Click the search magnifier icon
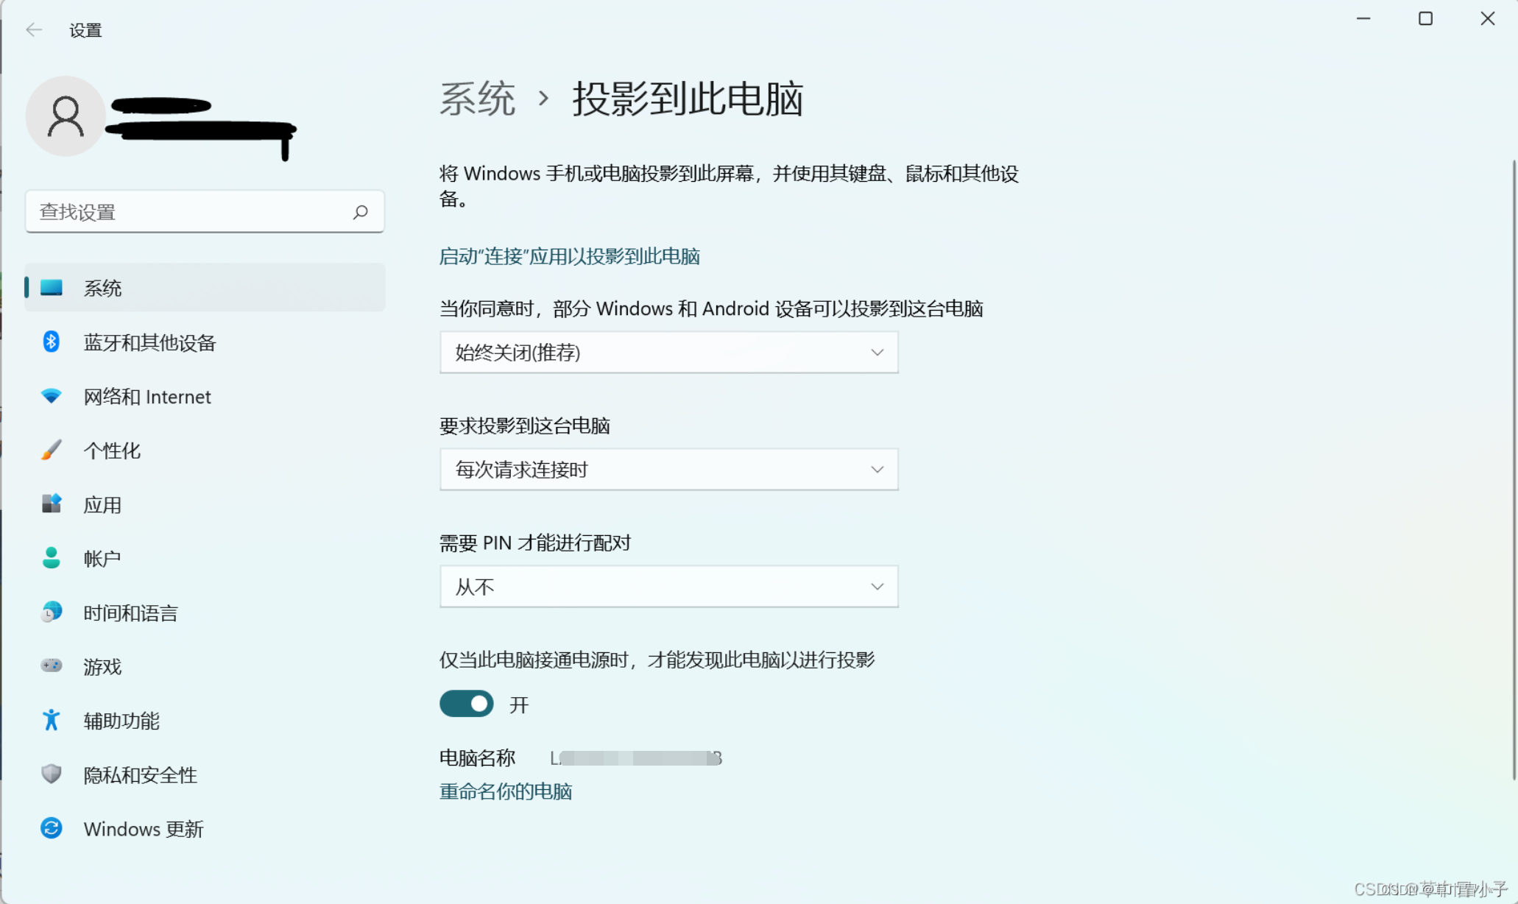1518x904 pixels. click(360, 212)
